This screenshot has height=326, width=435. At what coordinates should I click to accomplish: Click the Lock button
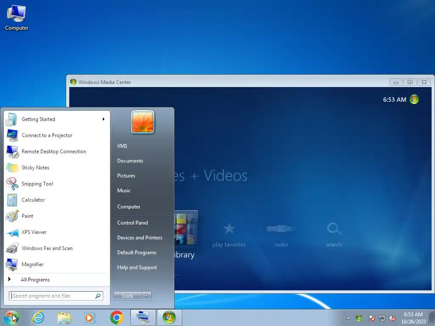point(127,296)
